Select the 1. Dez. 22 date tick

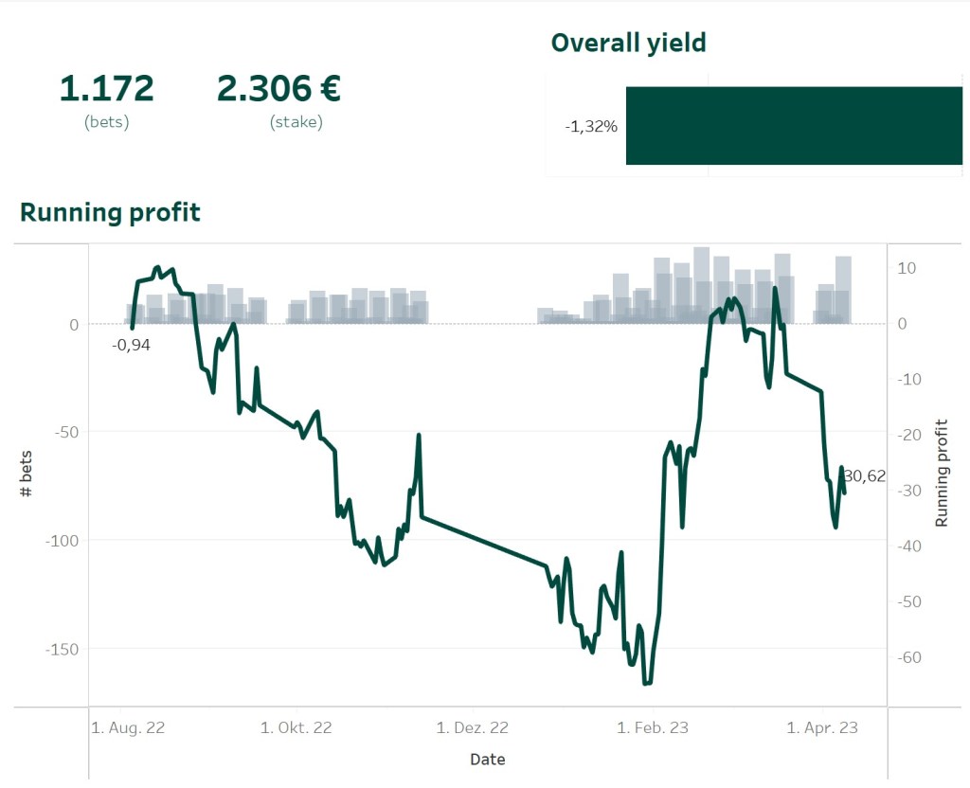coord(472,727)
